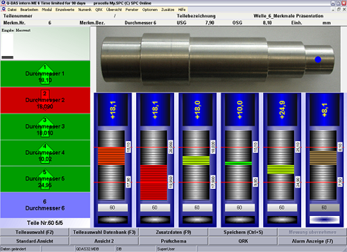Image resolution: width=347 pixels, height=252 pixels.
Task: Open the Datei menu
Action: tap(12, 10)
